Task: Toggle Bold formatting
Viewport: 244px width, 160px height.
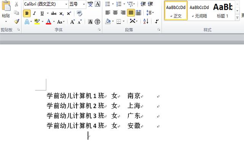Action: pos(27,13)
